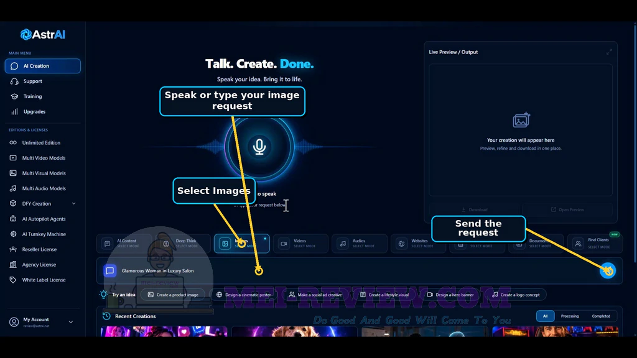Screen dimensions: 637x358
Task: Switch to the Completed tab
Action: pyautogui.click(x=601, y=316)
